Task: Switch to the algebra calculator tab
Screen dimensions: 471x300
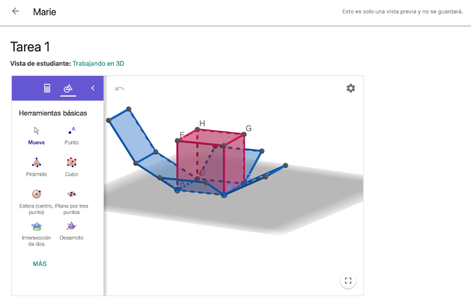Action: pyautogui.click(x=47, y=88)
